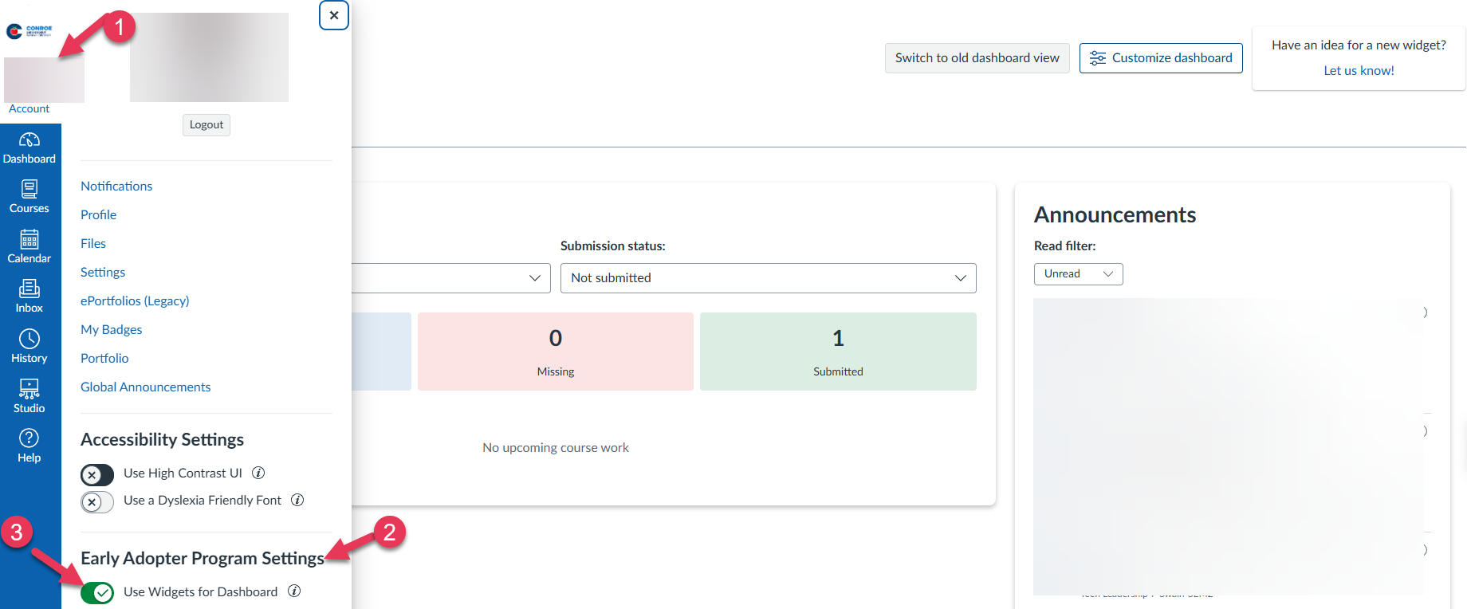This screenshot has width=1467, height=609.
Task: Go to the Calendar icon
Action: [29, 247]
